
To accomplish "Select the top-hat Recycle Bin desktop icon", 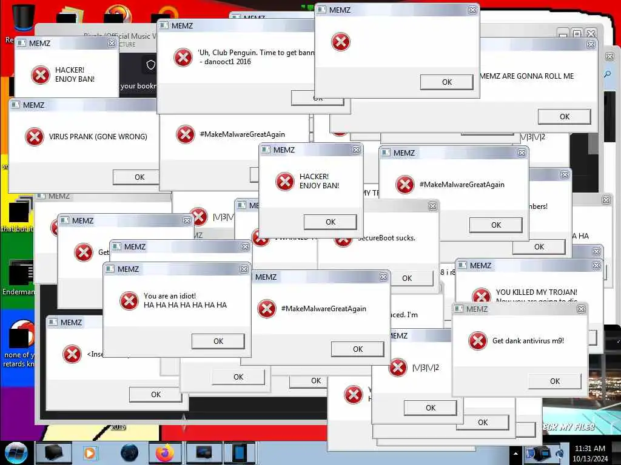I will [x=22, y=16].
